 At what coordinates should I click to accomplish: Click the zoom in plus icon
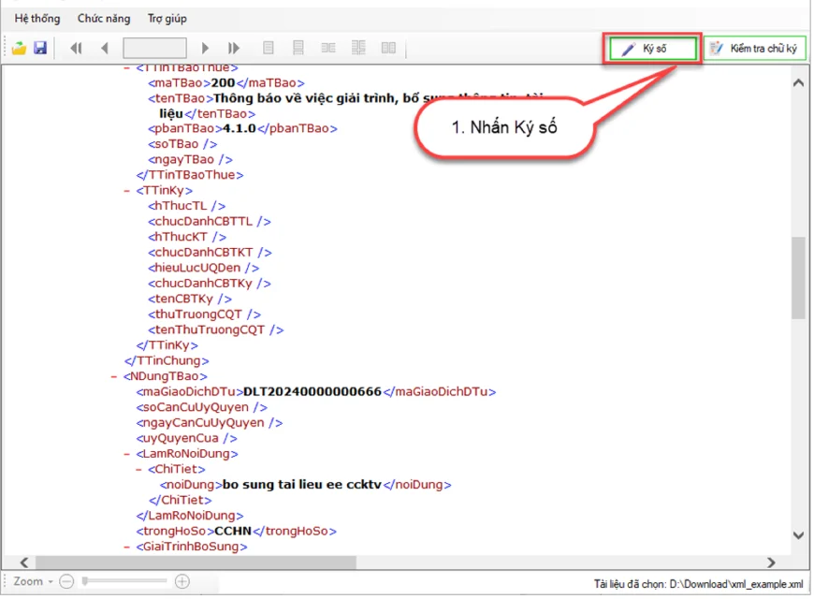pos(182,582)
